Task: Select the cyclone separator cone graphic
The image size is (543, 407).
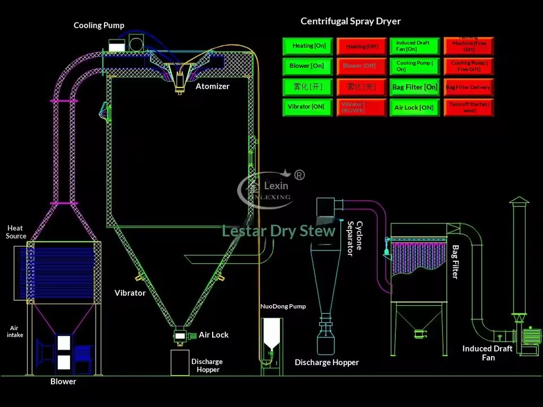Action: point(326,280)
